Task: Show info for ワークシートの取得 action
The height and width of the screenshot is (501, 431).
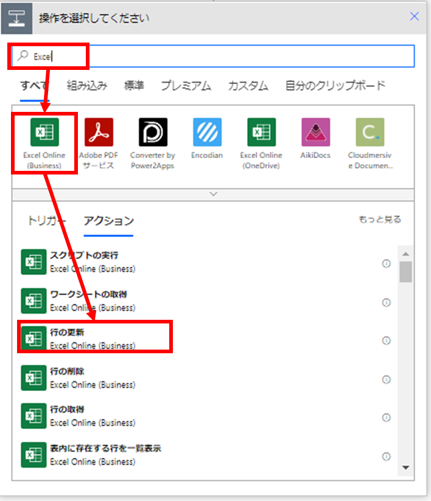Action: (x=386, y=302)
